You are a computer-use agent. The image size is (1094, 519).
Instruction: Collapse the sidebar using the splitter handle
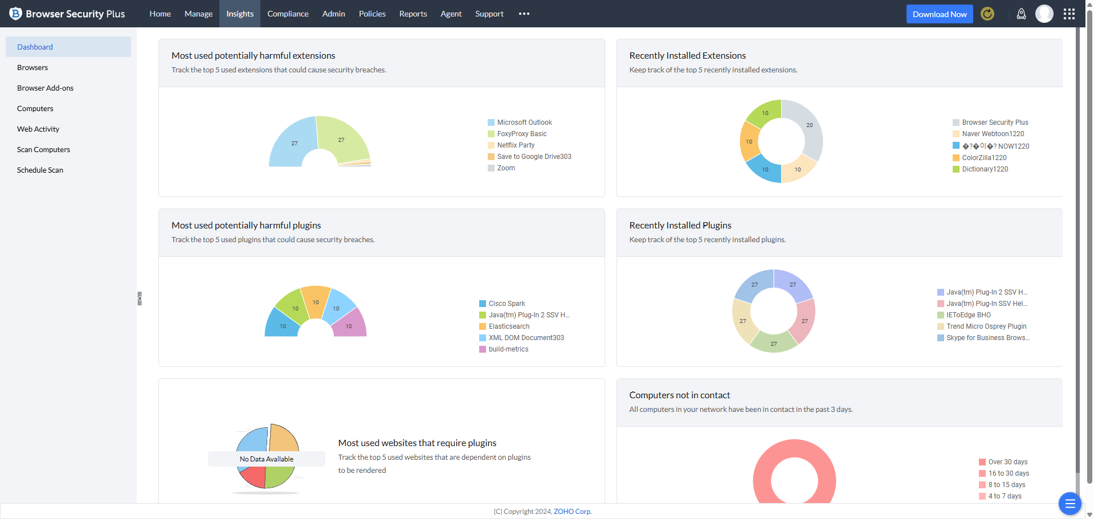coord(139,299)
